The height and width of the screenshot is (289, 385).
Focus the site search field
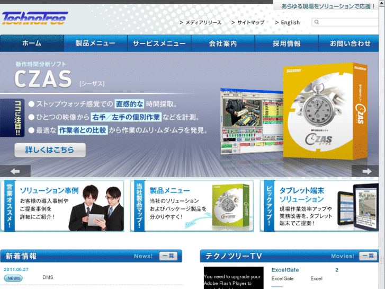click(x=345, y=22)
